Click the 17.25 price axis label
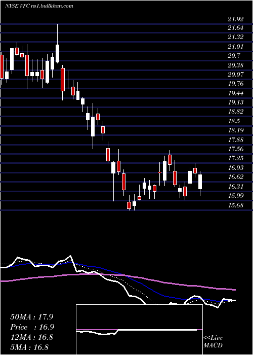The image size is (253, 355). coord(236,158)
